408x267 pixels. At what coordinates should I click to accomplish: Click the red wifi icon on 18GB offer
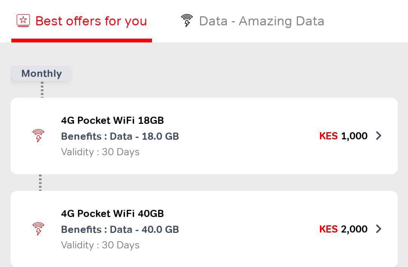[38, 136]
